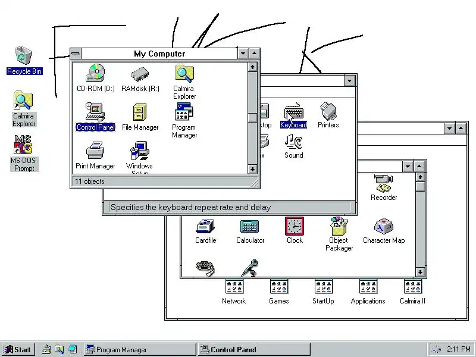Open Windows Setup icon in My Computer
Image resolution: width=476 pixels, height=357 pixels.
(140, 157)
